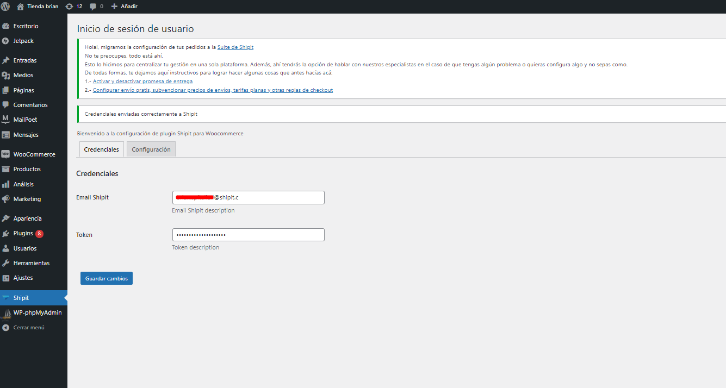Focus the Token password field
Screen dimensions: 726x388
click(249, 235)
